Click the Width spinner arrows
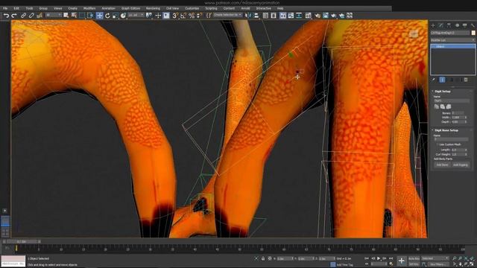Viewport: 477px width, 268px height. [466, 118]
